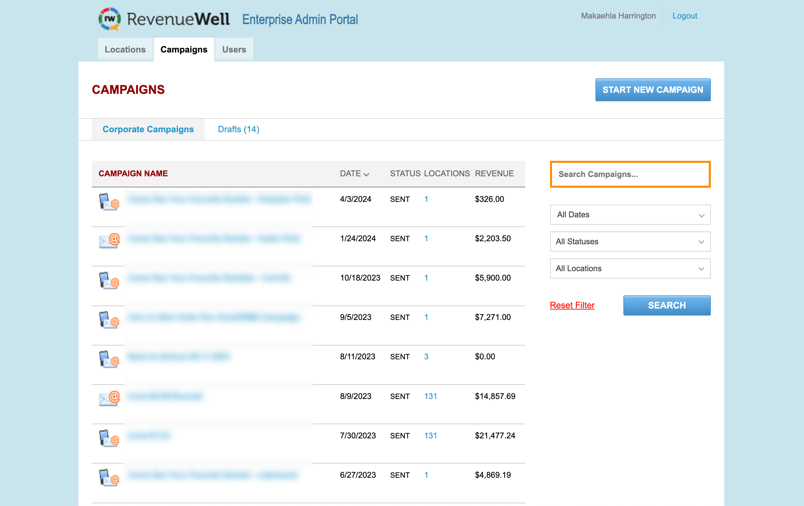Click the LOCATIONS column header
The width and height of the screenshot is (804, 506).
tap(447, 174)
